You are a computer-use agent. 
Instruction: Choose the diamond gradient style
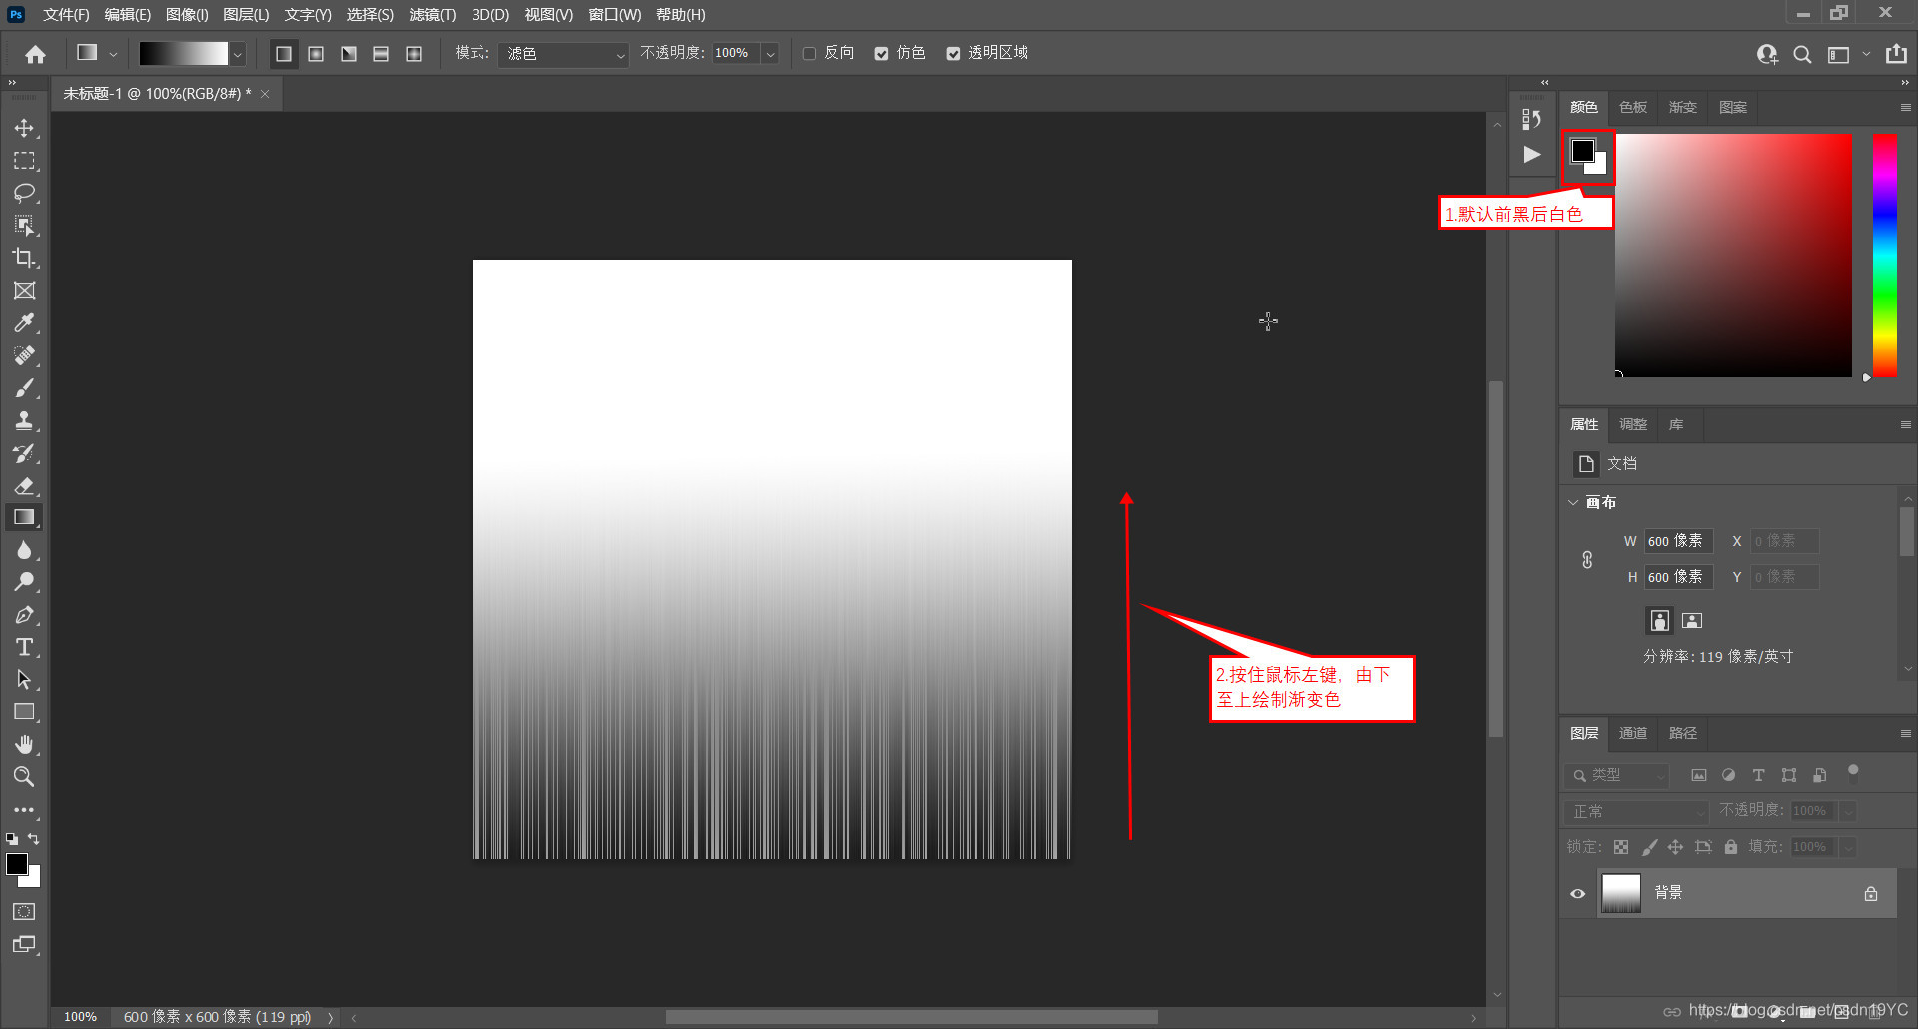pyautogui.click(x=414, y=54)
